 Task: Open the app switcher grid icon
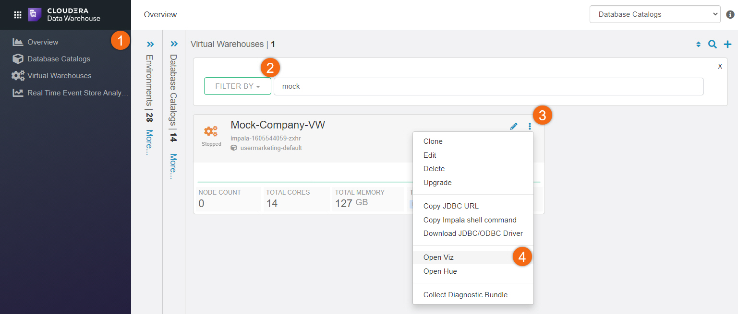(18, 15)
